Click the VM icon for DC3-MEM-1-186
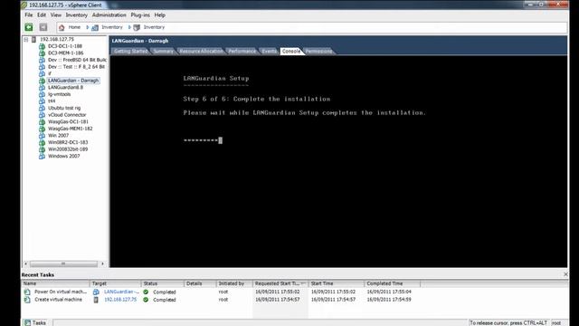 43,53
